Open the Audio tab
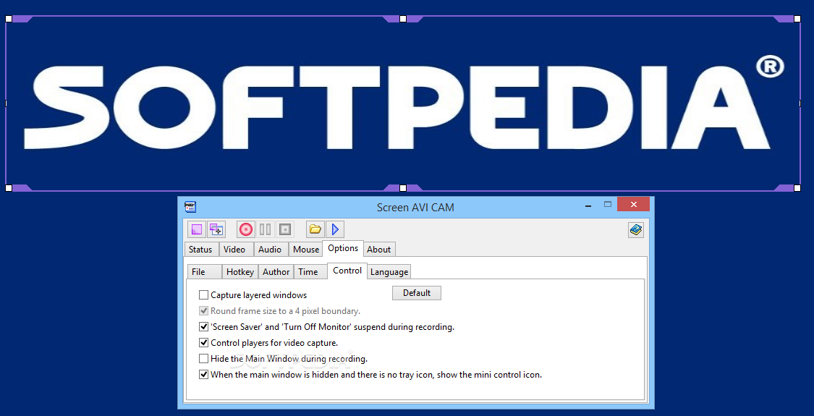This screenshot has width=814, height=416. pyautogui.click(x=270, y=250)
